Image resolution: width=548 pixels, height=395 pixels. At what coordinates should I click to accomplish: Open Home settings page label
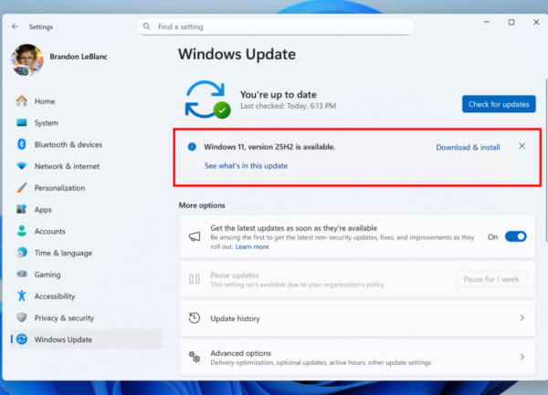45,101
